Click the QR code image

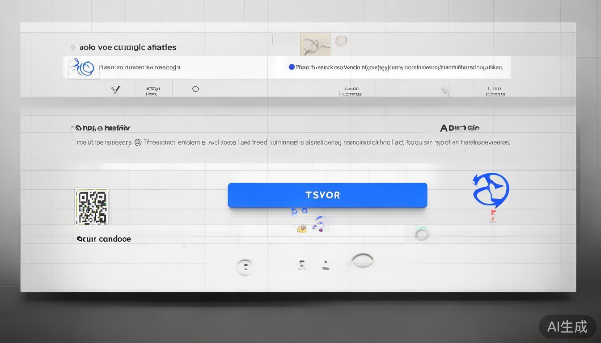[x=92, y=207]
